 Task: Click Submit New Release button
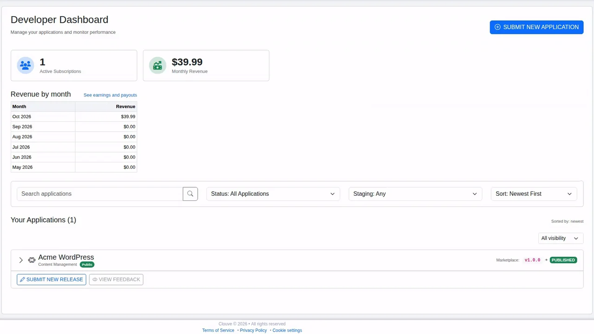(x=52, y=280)
